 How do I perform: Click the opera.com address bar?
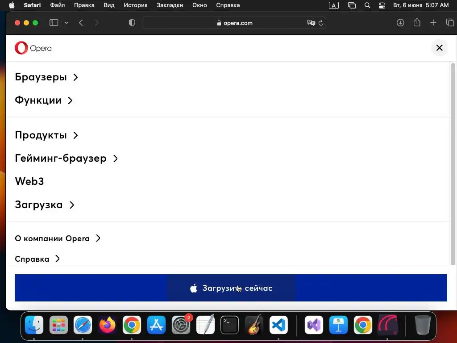click(234, 23)
